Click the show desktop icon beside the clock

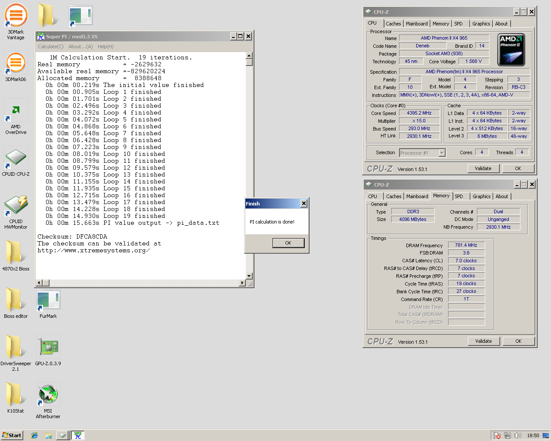(546, 435)
